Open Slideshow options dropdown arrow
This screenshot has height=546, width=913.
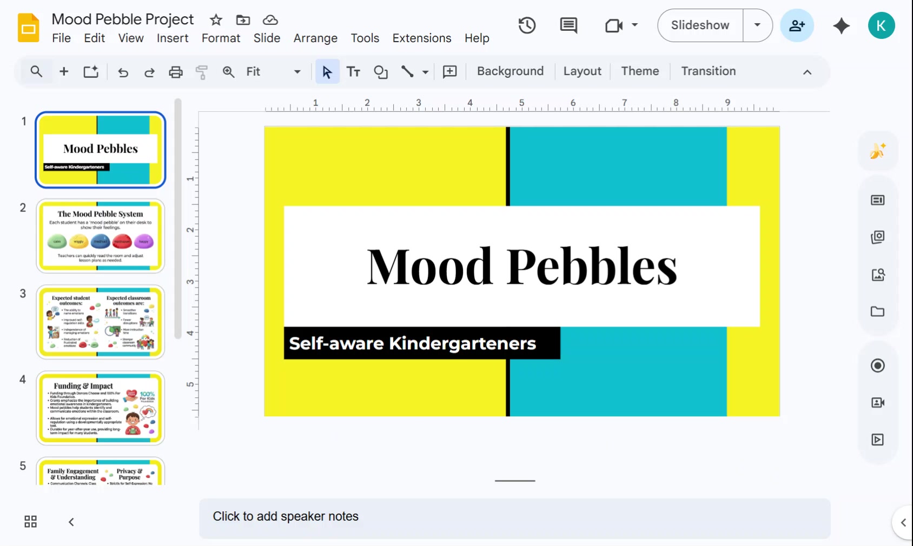(x=757, y=25)
